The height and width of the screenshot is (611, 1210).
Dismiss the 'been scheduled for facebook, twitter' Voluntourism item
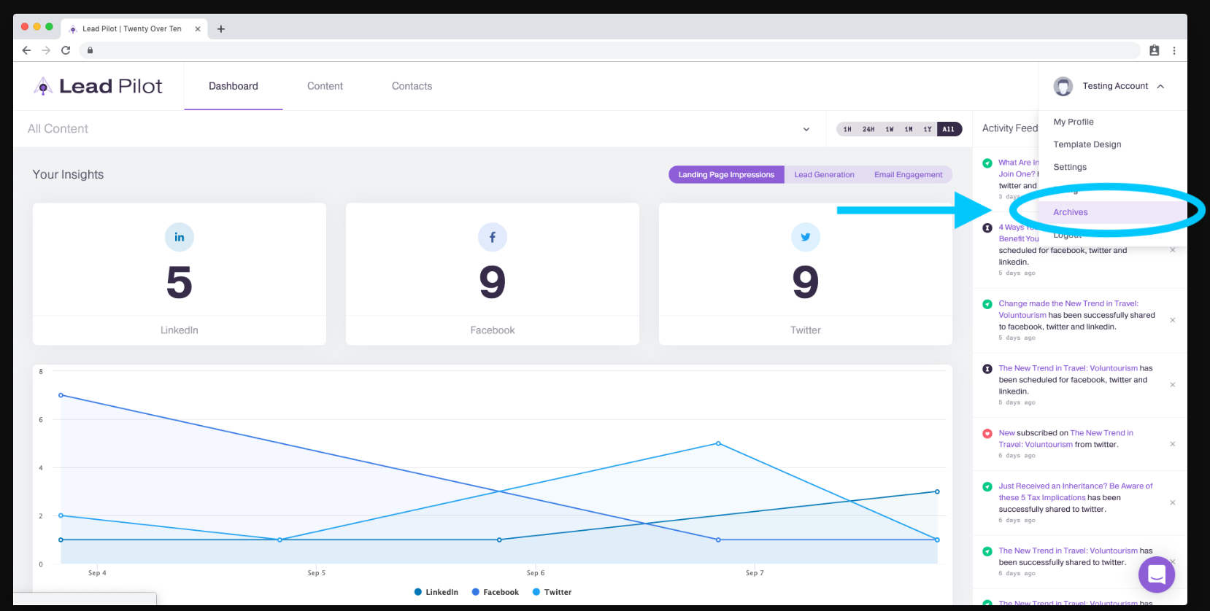(1173, 385)
